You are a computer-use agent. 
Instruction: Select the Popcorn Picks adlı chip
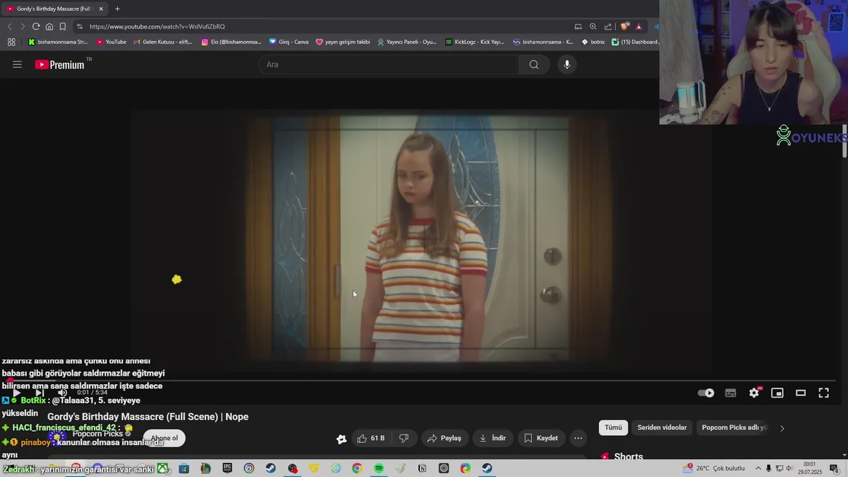point(734,427)
